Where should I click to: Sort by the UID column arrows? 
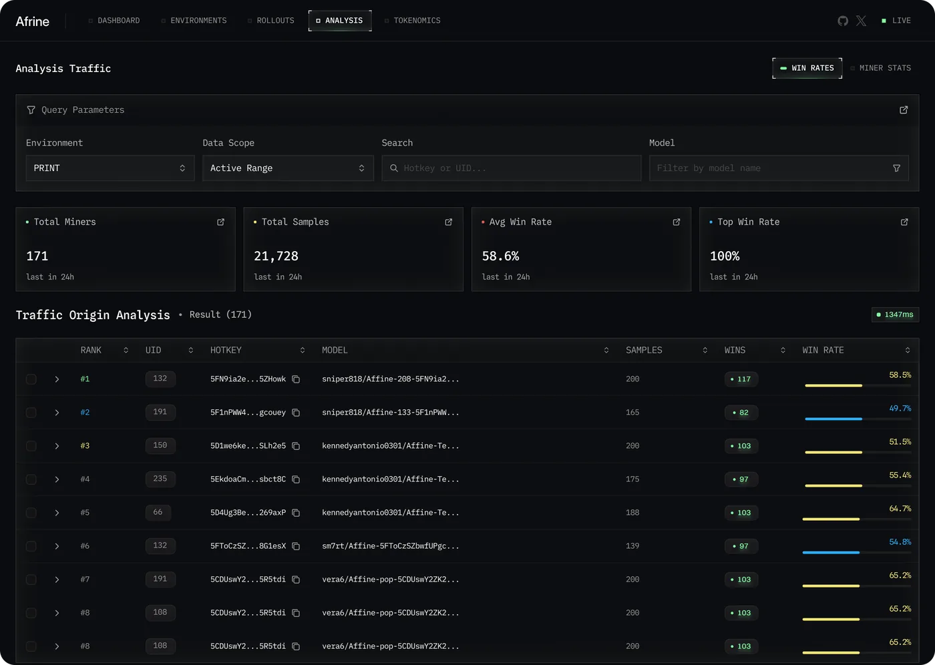(x=190, y=351)
